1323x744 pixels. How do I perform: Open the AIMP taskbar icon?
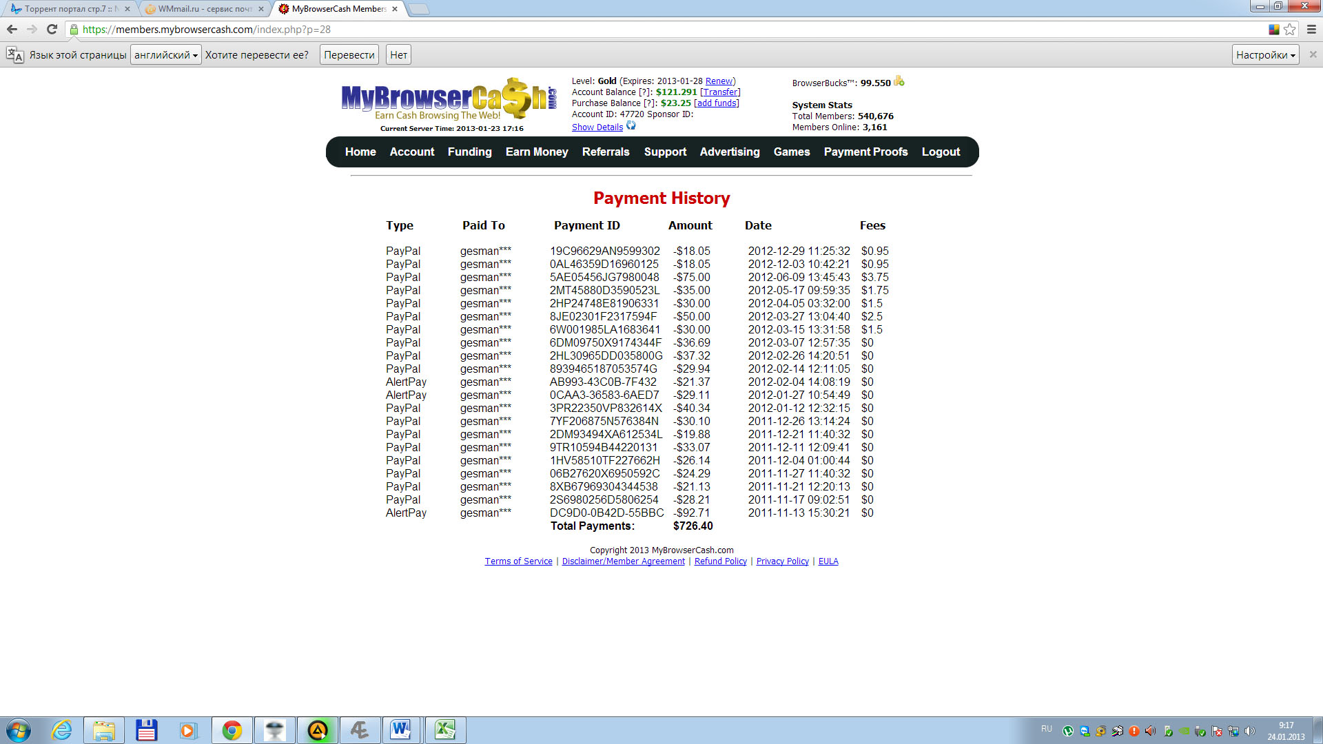(318, 730)
